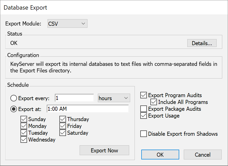This screenshot has width=228, height=166.
Task: Toggle the Monday checkbox
Action: pyautogui.click(x=24, y=126)
